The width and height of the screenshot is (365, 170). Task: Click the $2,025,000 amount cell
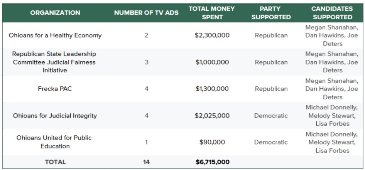pos(212,116)
